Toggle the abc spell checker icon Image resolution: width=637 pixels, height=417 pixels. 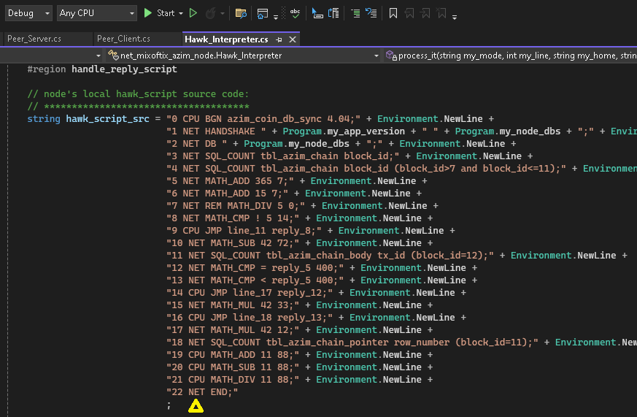[296, 13]
